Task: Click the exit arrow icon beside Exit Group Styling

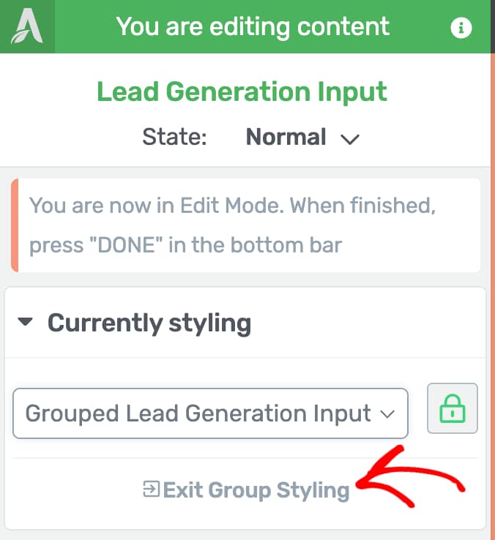Action: pos(151,489)
